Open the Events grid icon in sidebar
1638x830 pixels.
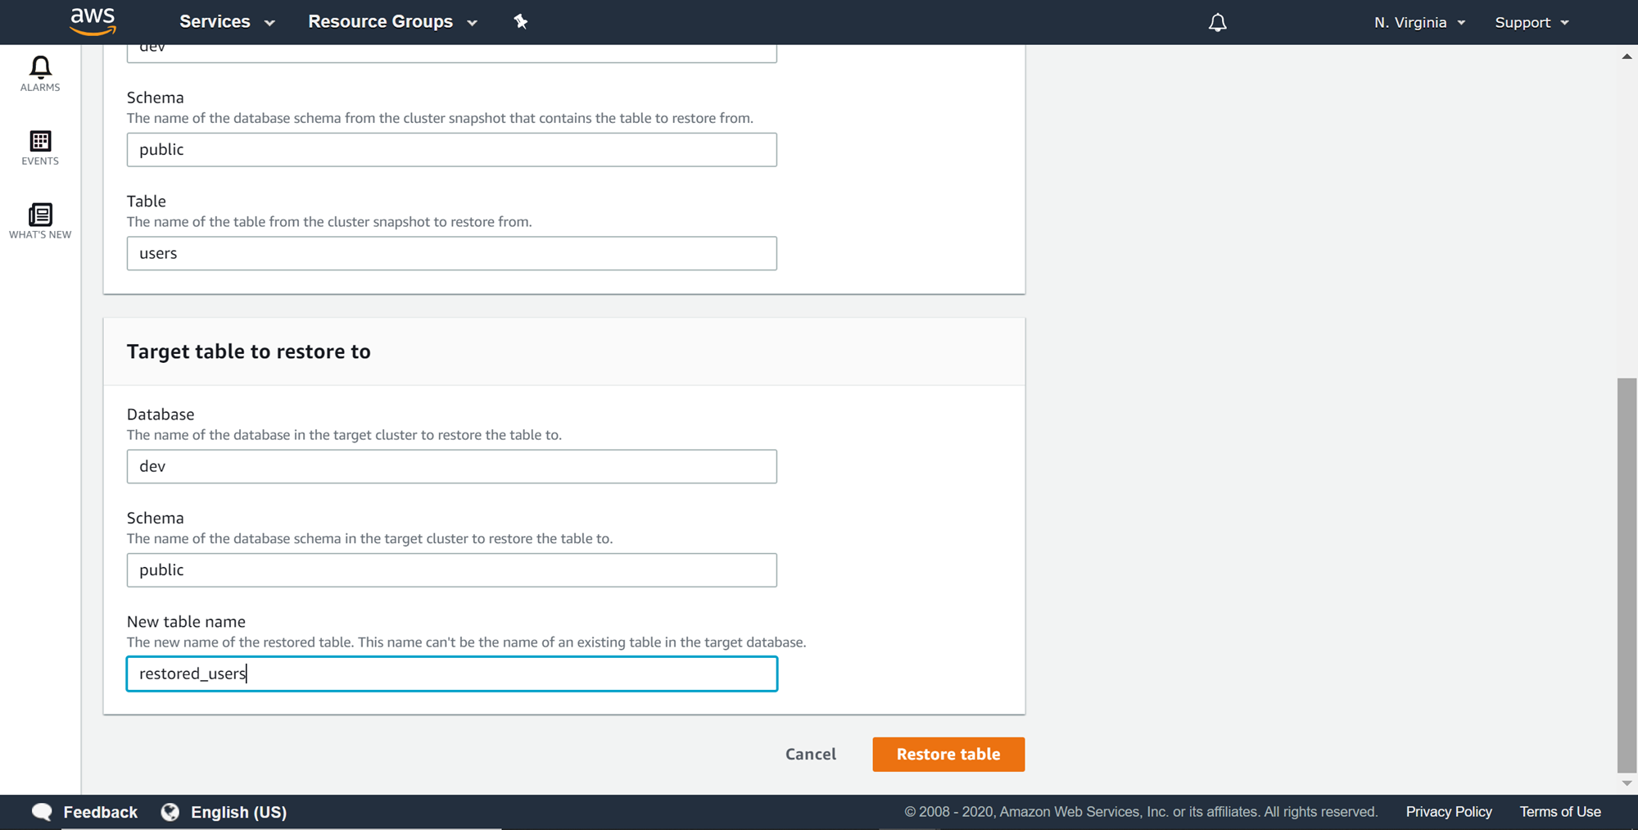[40, 142]
